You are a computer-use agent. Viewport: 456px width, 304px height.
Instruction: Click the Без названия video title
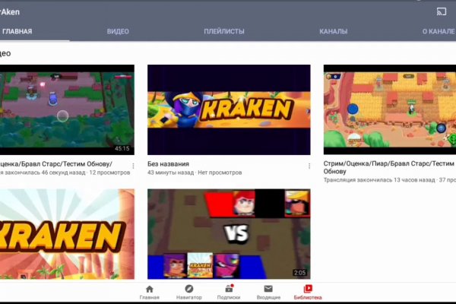point(168,164)
